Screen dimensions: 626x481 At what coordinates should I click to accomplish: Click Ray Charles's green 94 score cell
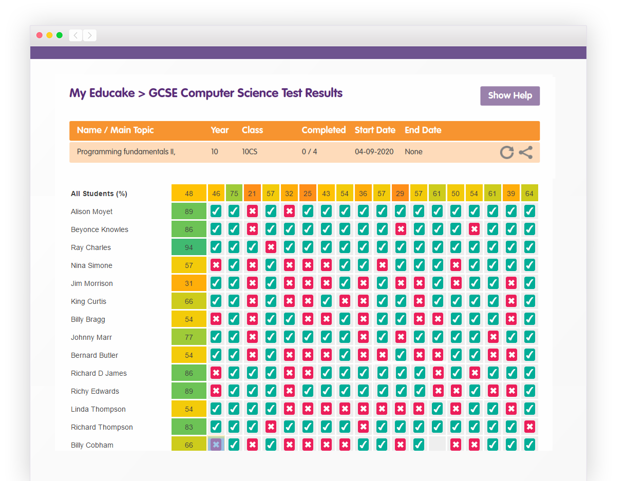[189, 247]
